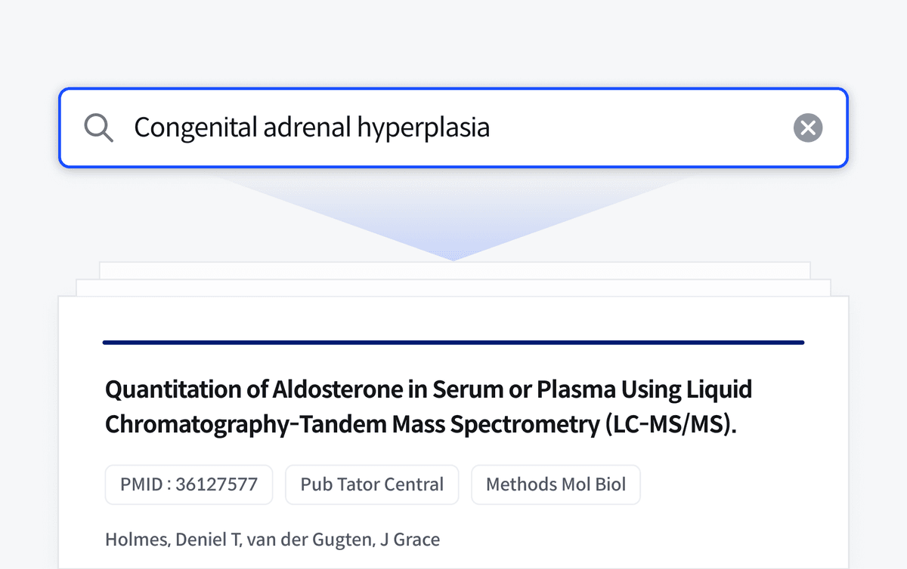
Task: Select the PMID : 36127577 tag
Action: [x=188, y=484]
